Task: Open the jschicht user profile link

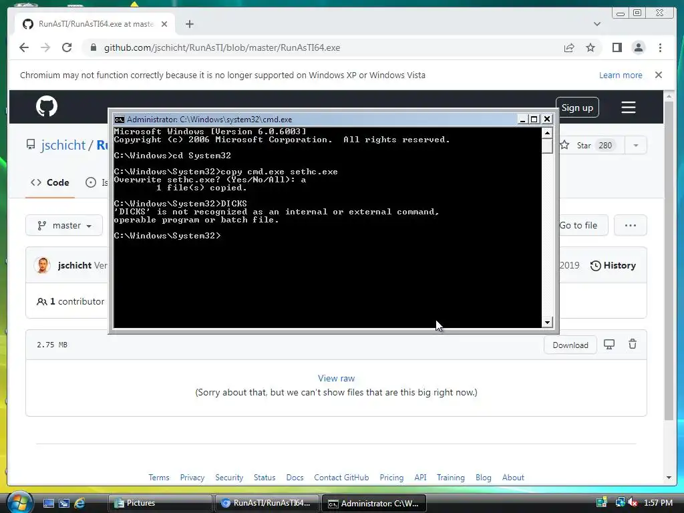Action: point(63,145)
